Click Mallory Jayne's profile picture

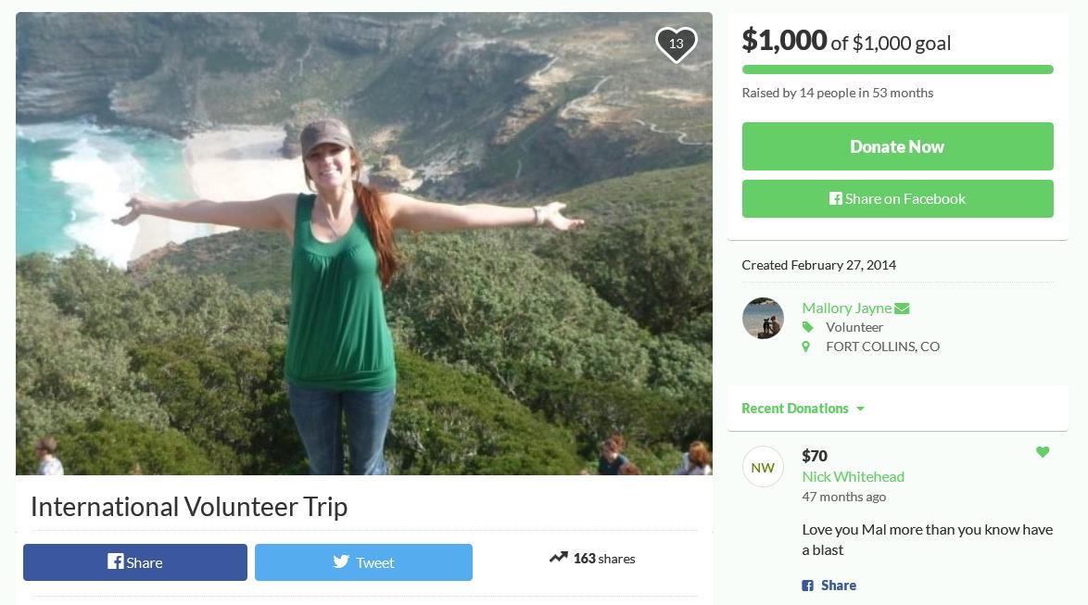[x=763, y=319]
